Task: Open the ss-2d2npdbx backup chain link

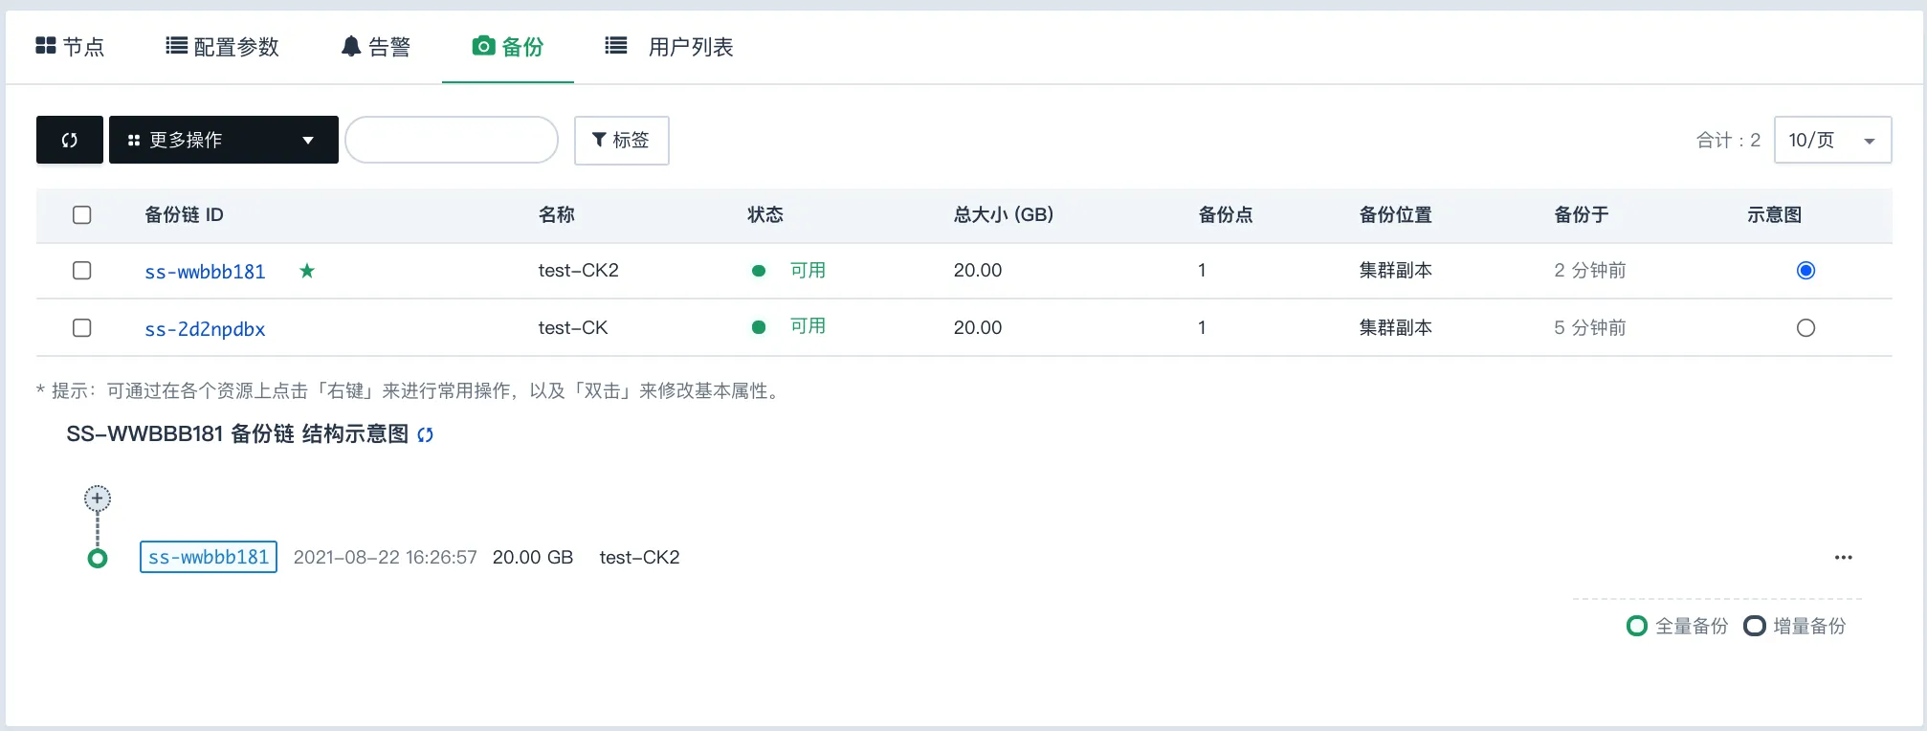Action: 205,329
